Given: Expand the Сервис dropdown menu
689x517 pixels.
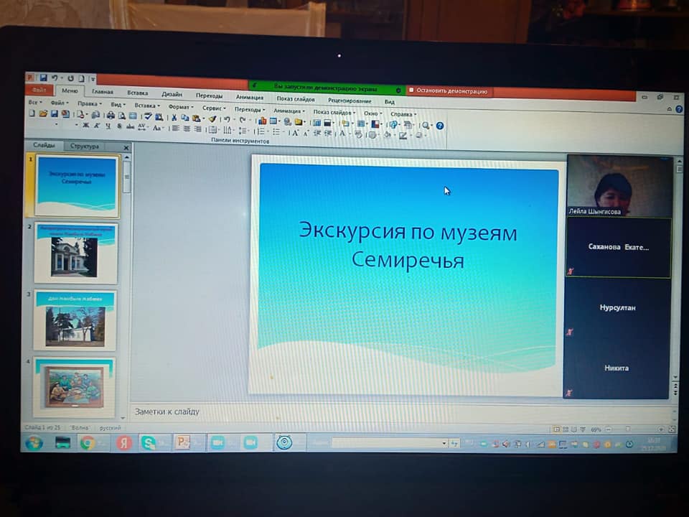Looking at the screenshot, I should click(x=213, y=108).
